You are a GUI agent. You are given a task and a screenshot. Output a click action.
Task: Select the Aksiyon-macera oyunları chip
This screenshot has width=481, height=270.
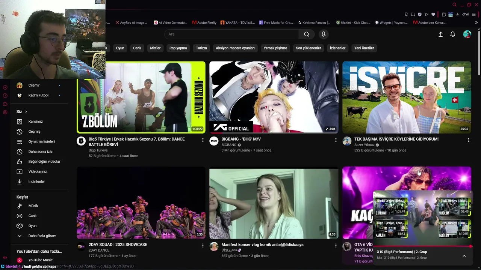(x=235, y=48)
